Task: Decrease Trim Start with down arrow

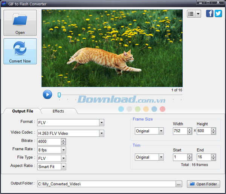Action: click(189, 159)
